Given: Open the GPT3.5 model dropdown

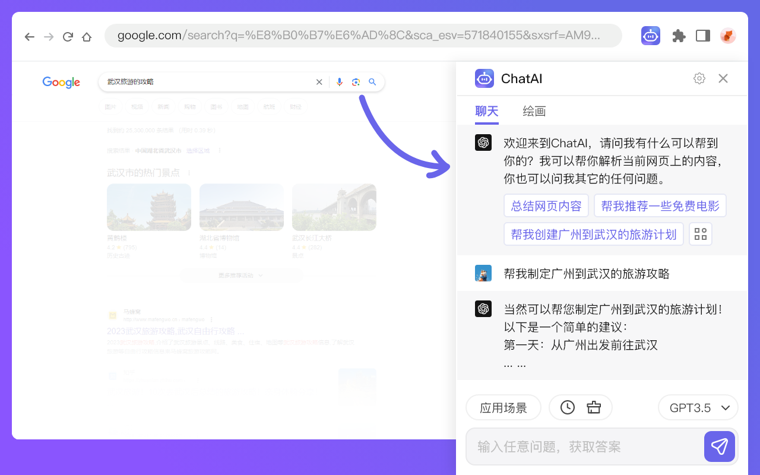Looking at the screenshot, I should point(698,407).
